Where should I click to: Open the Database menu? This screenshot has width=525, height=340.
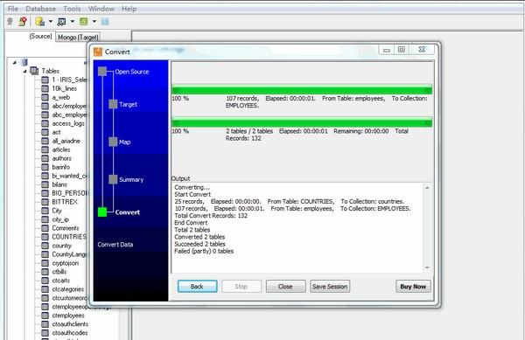pyautogui.click(x=40, y=9)
